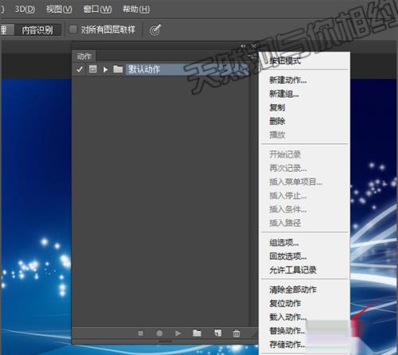Viewport: 398px width, 355px height.
Task: Choose 载入动作... menu entry
Action: coord(288,317)
